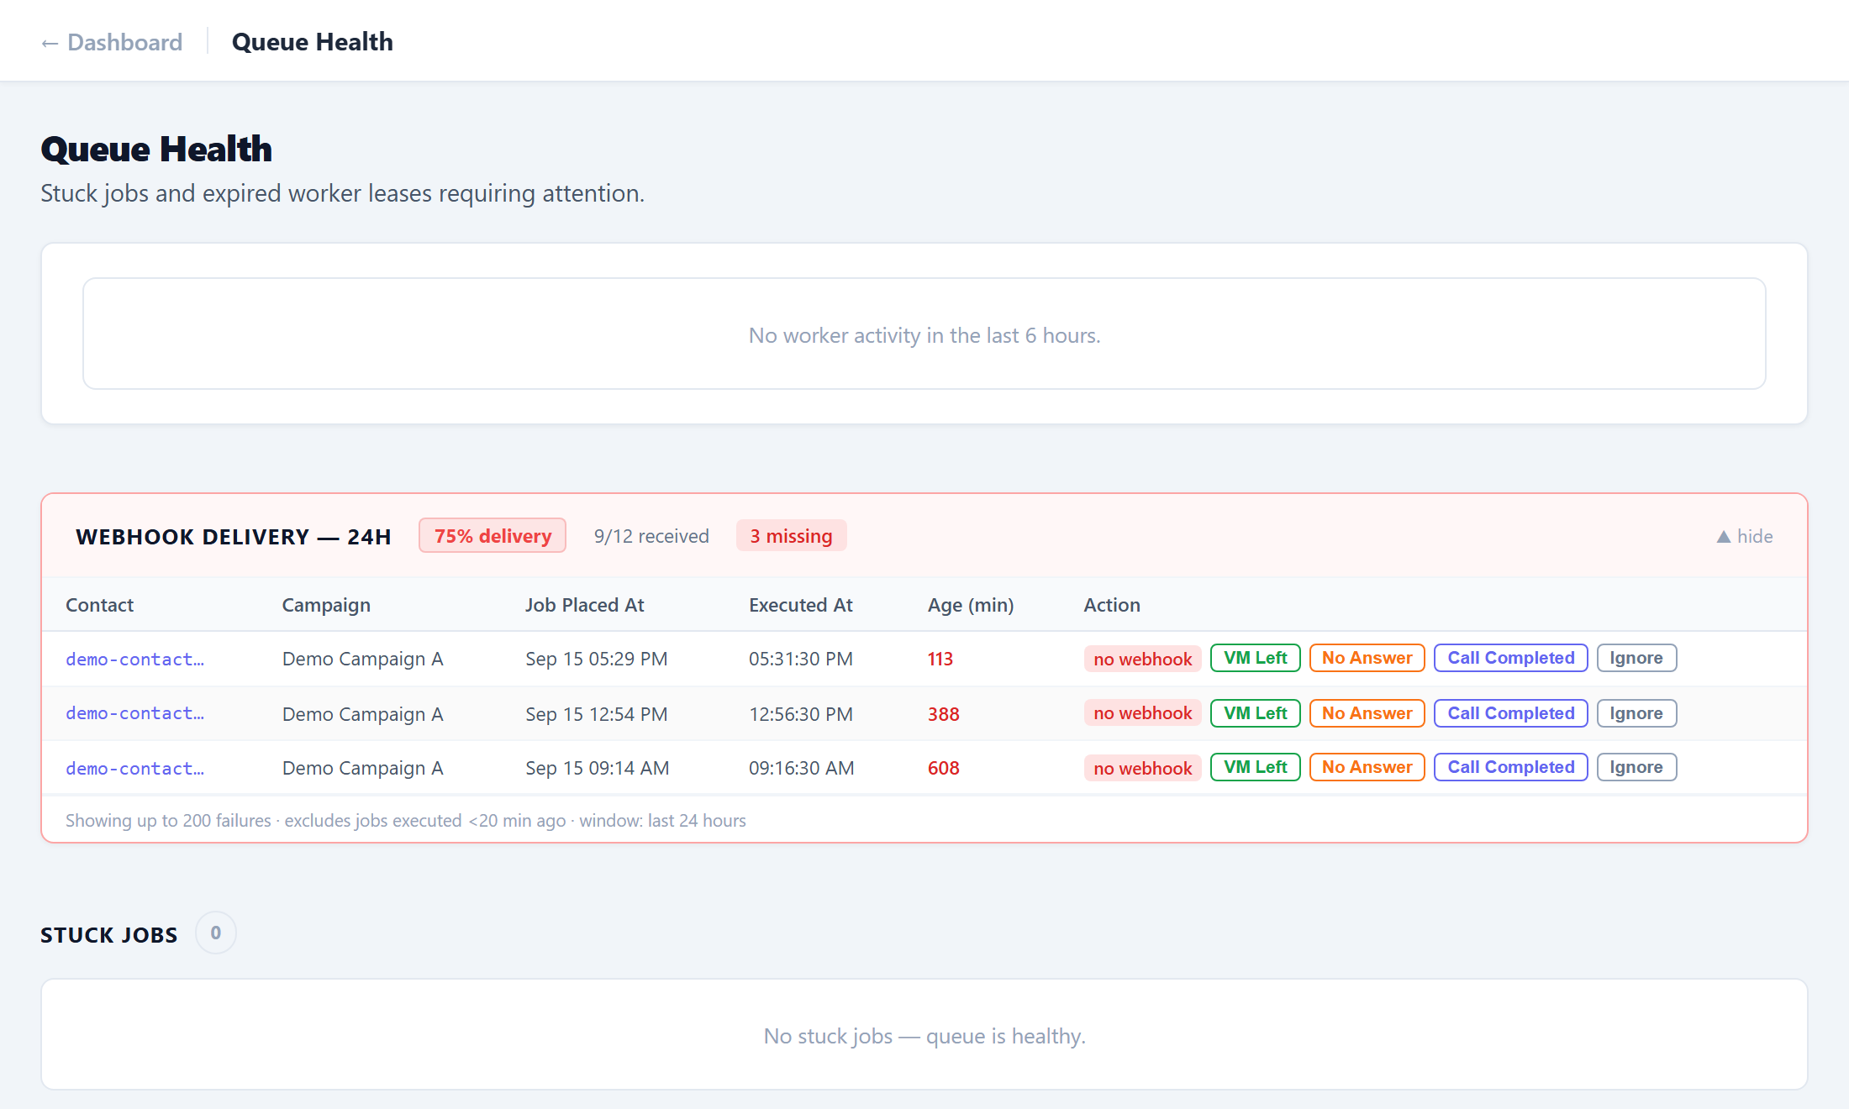Collapse webhook delivery panel with hide
The height and width of the screenshot is (1109, 1849).
point(1745,536)
